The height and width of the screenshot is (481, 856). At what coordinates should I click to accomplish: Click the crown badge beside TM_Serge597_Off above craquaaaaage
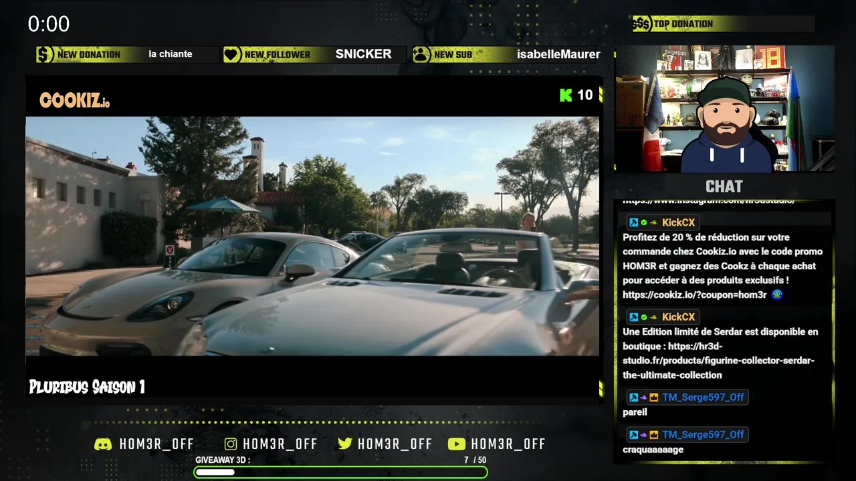654,435
